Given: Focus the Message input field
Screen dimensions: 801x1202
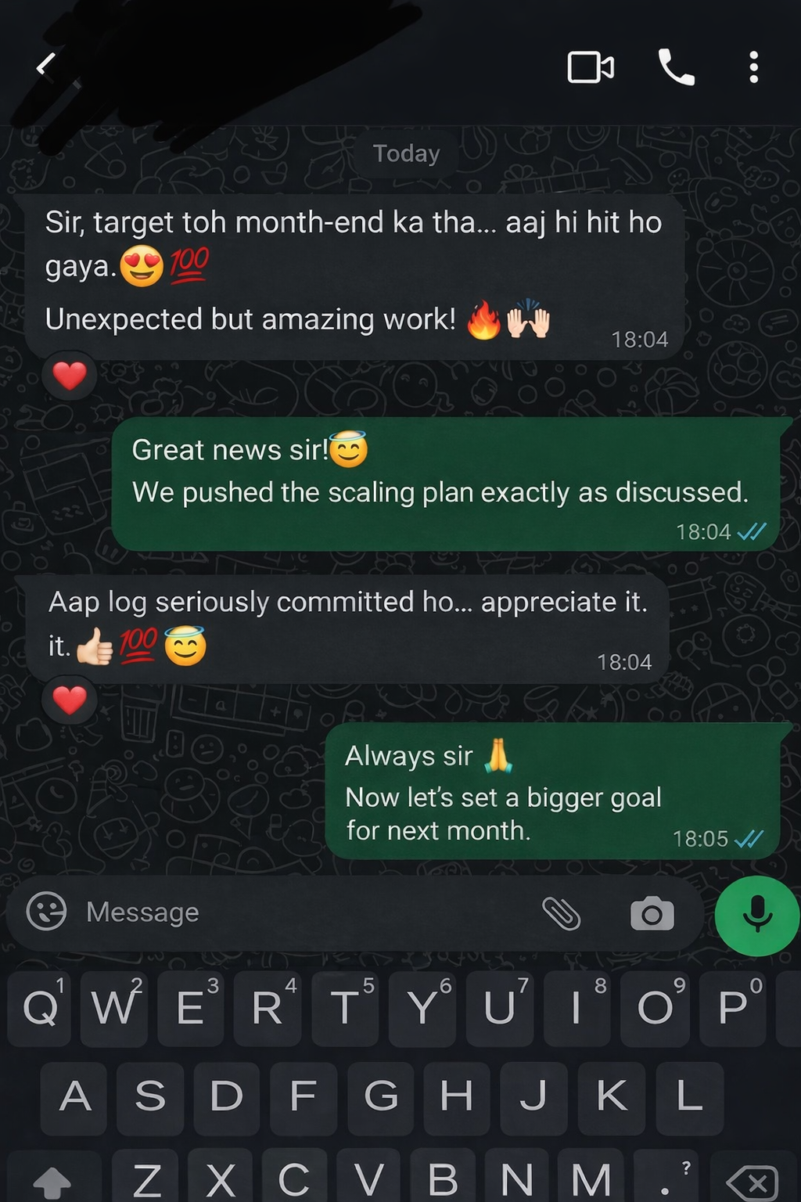Looking at the screenshot, I should click(x=305, y=912).
